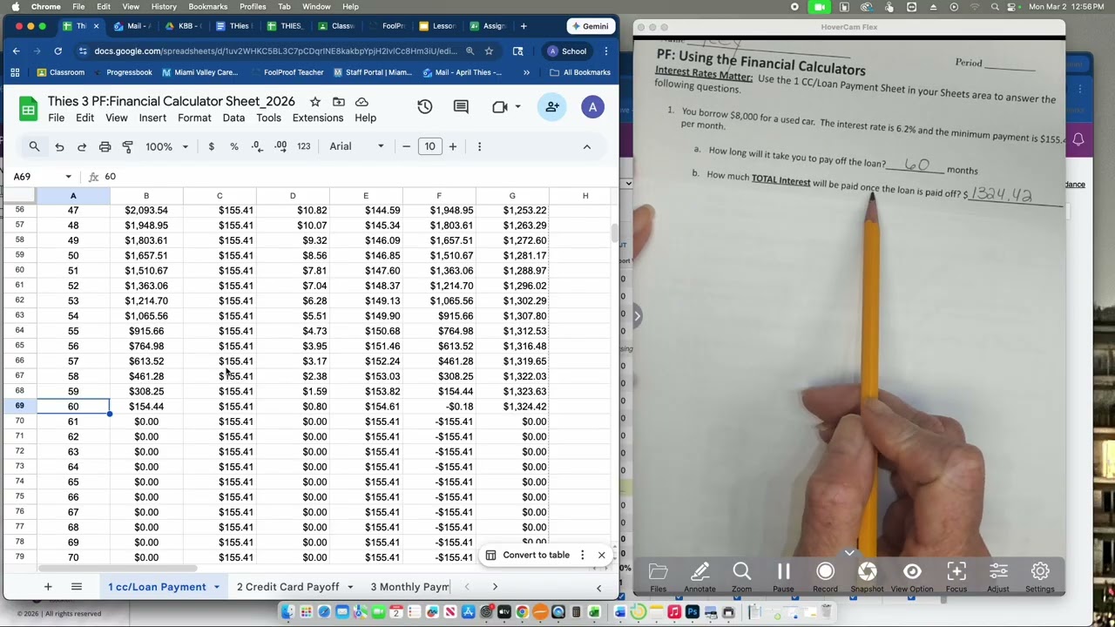
Task: Open the Data menu
Action: [x=233, y=118]
